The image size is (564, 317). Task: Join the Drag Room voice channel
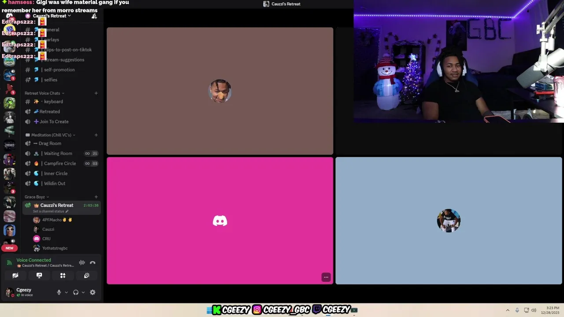tap(62, 144)
